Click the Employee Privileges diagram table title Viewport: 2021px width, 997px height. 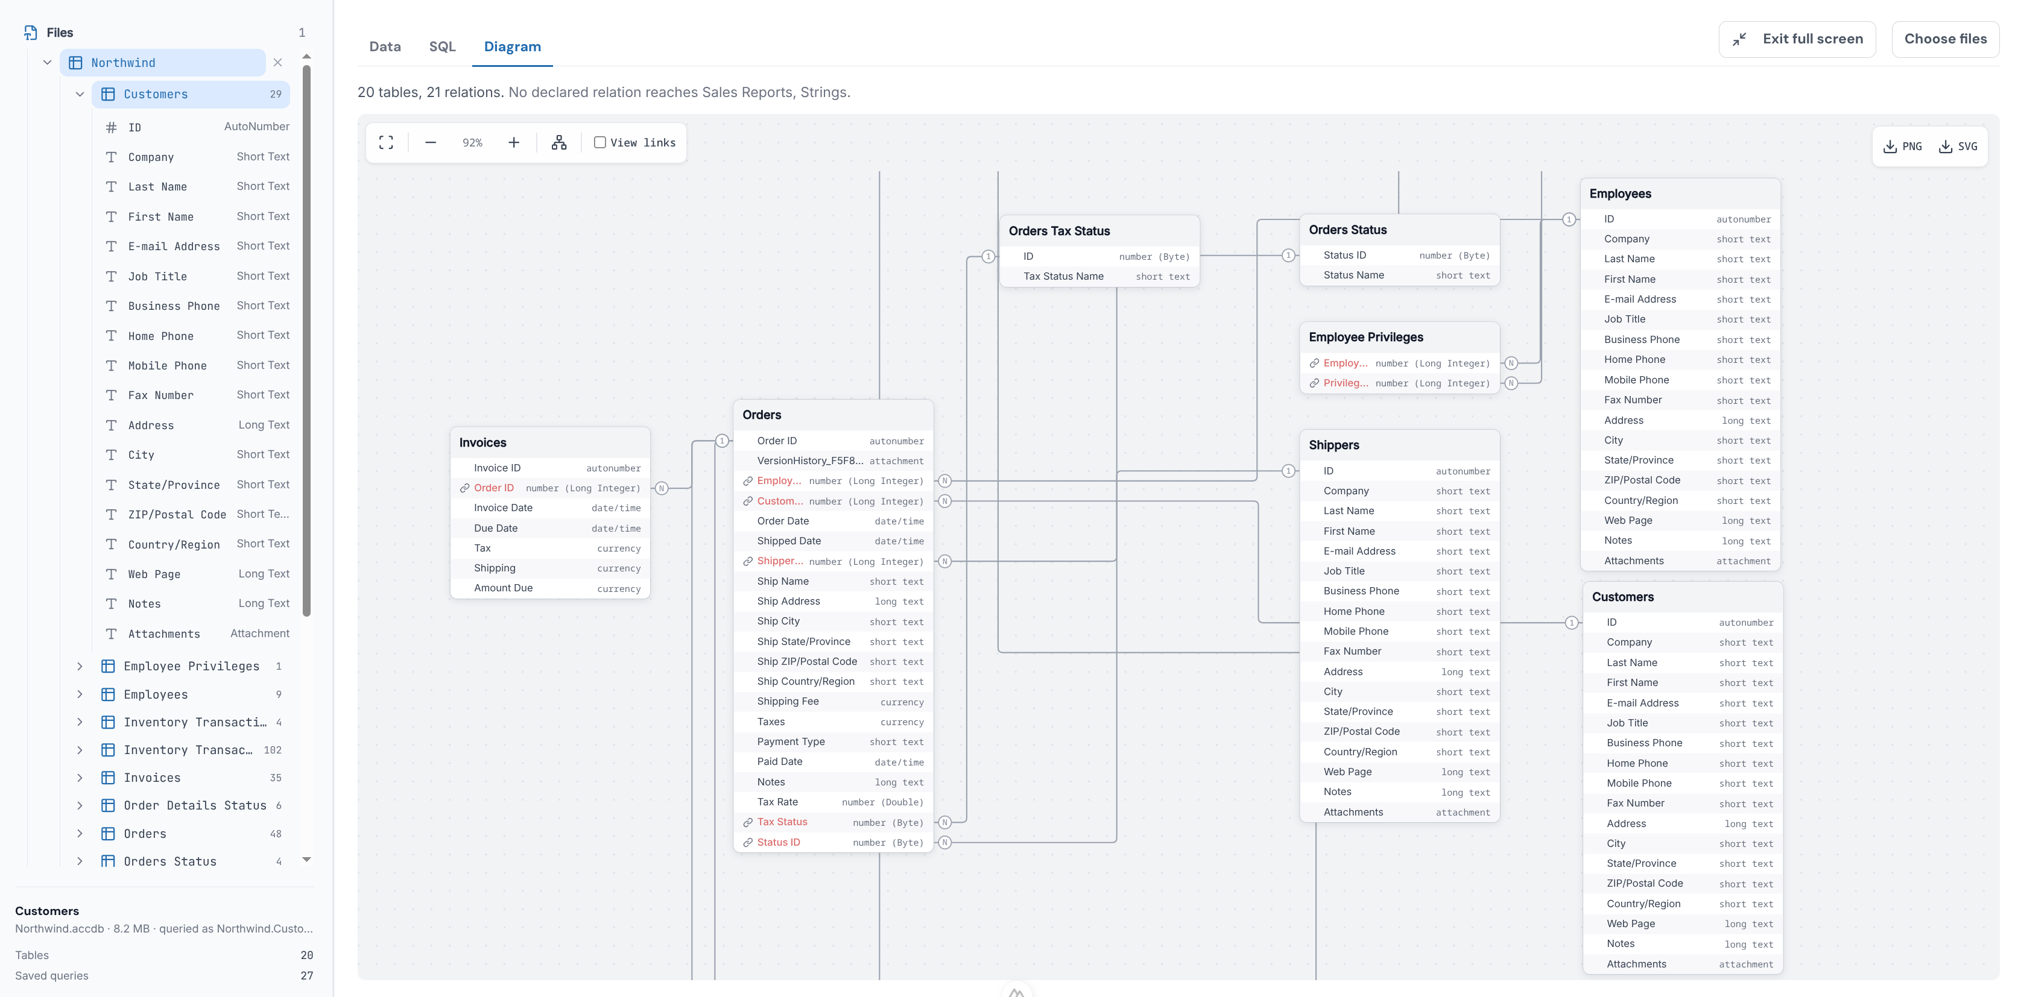click(1366, 338)
